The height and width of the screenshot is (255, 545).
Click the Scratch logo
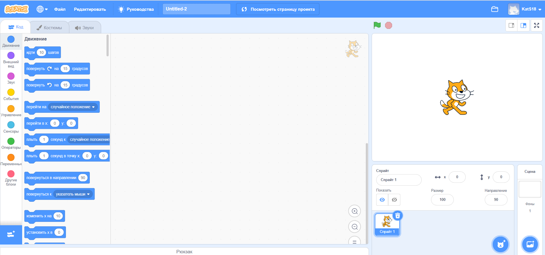[x=16, y=9]
